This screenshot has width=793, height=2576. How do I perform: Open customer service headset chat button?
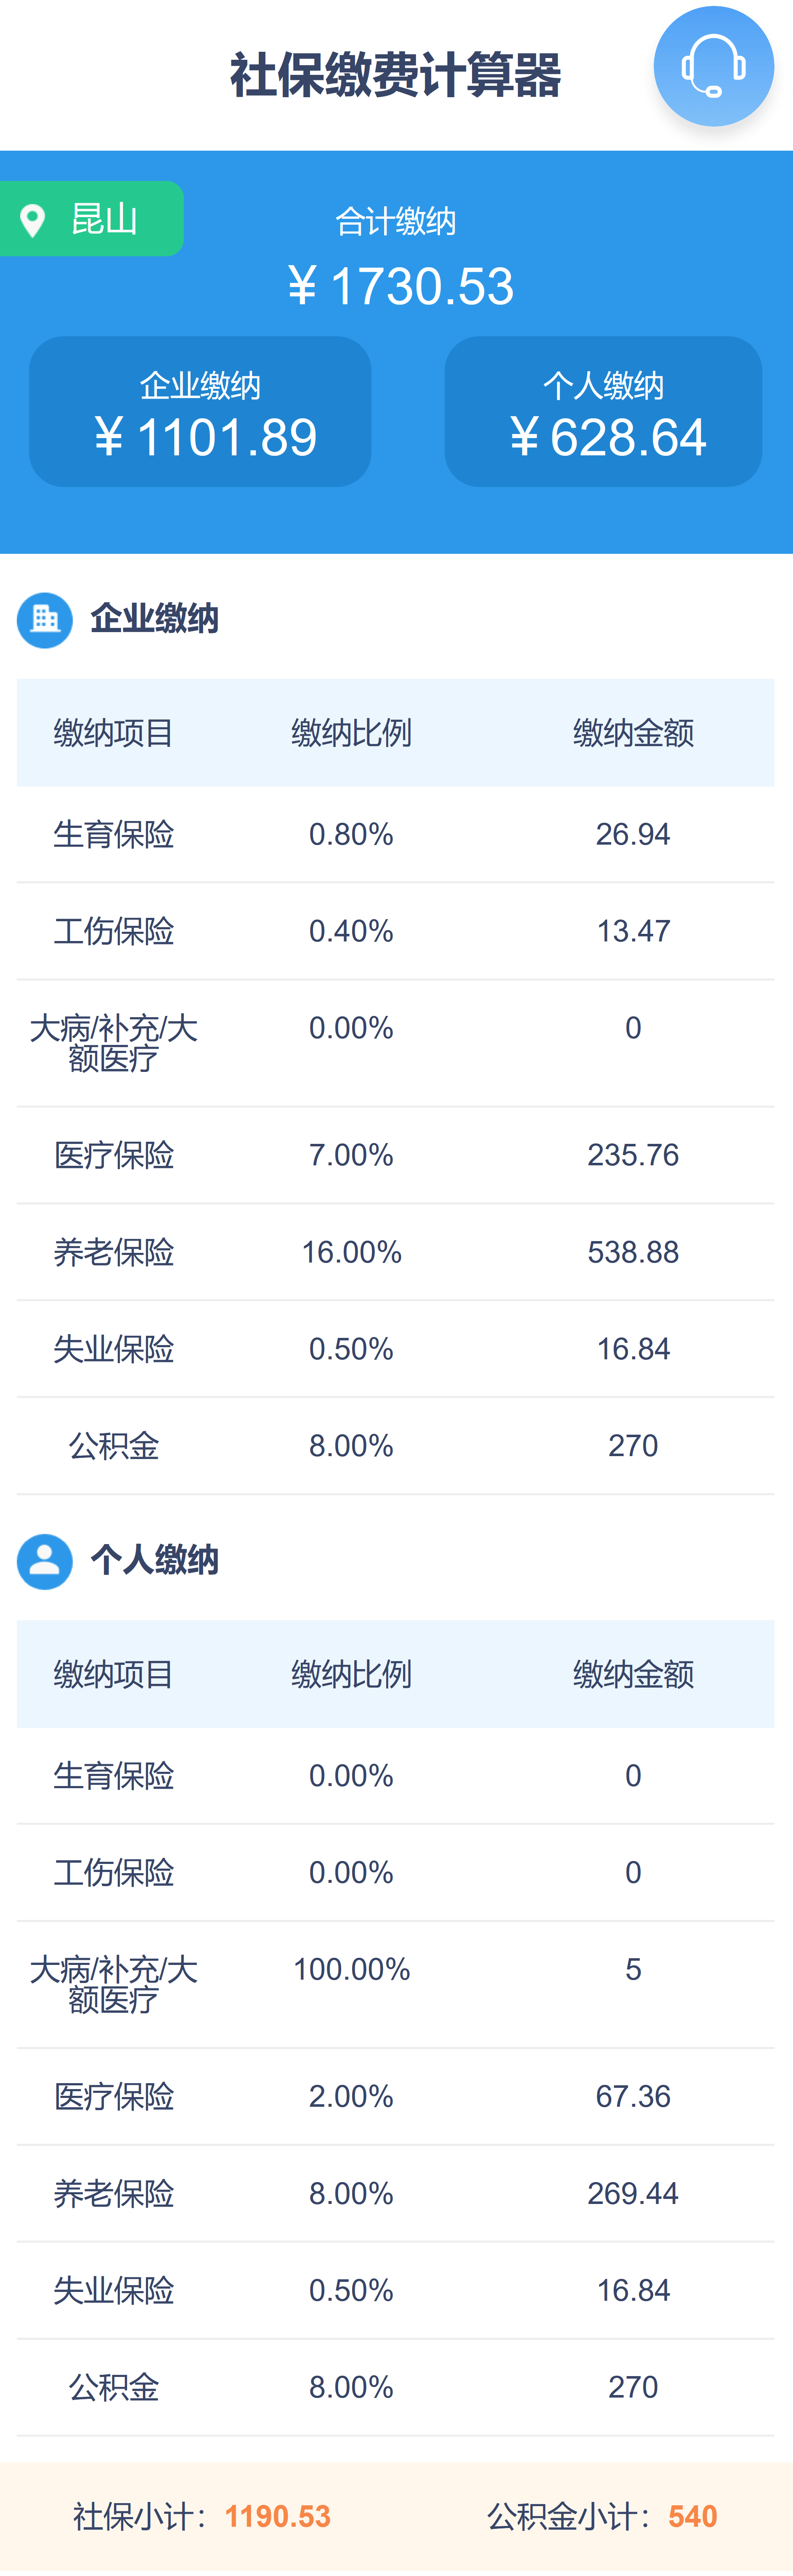(713, 66)
